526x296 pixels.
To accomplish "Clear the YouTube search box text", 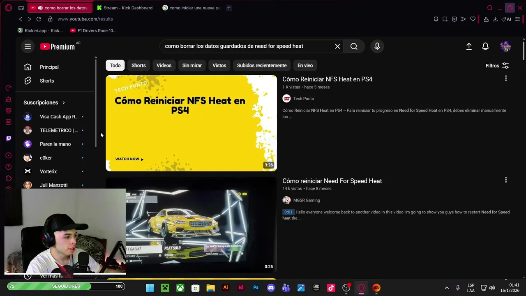I will click(x=337, y=46).
